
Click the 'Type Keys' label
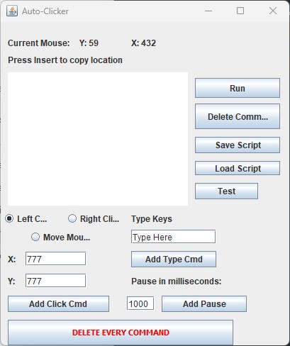pyautogui.click(x=152, y=219)
